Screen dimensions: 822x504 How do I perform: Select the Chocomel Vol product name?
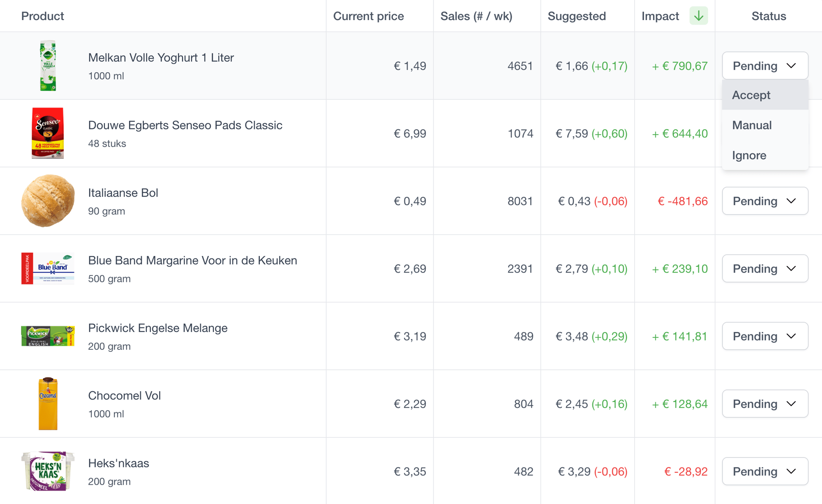click(x=125, y=396)
